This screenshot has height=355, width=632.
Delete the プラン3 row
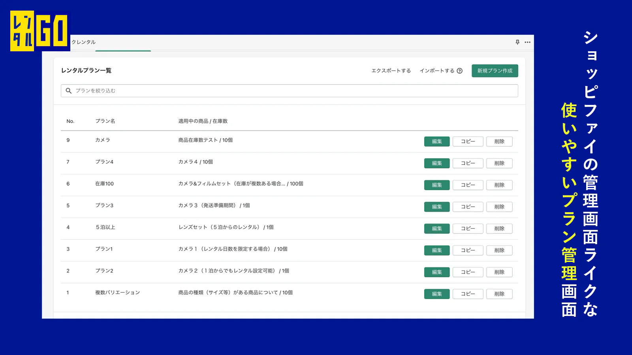coord(499,207)
